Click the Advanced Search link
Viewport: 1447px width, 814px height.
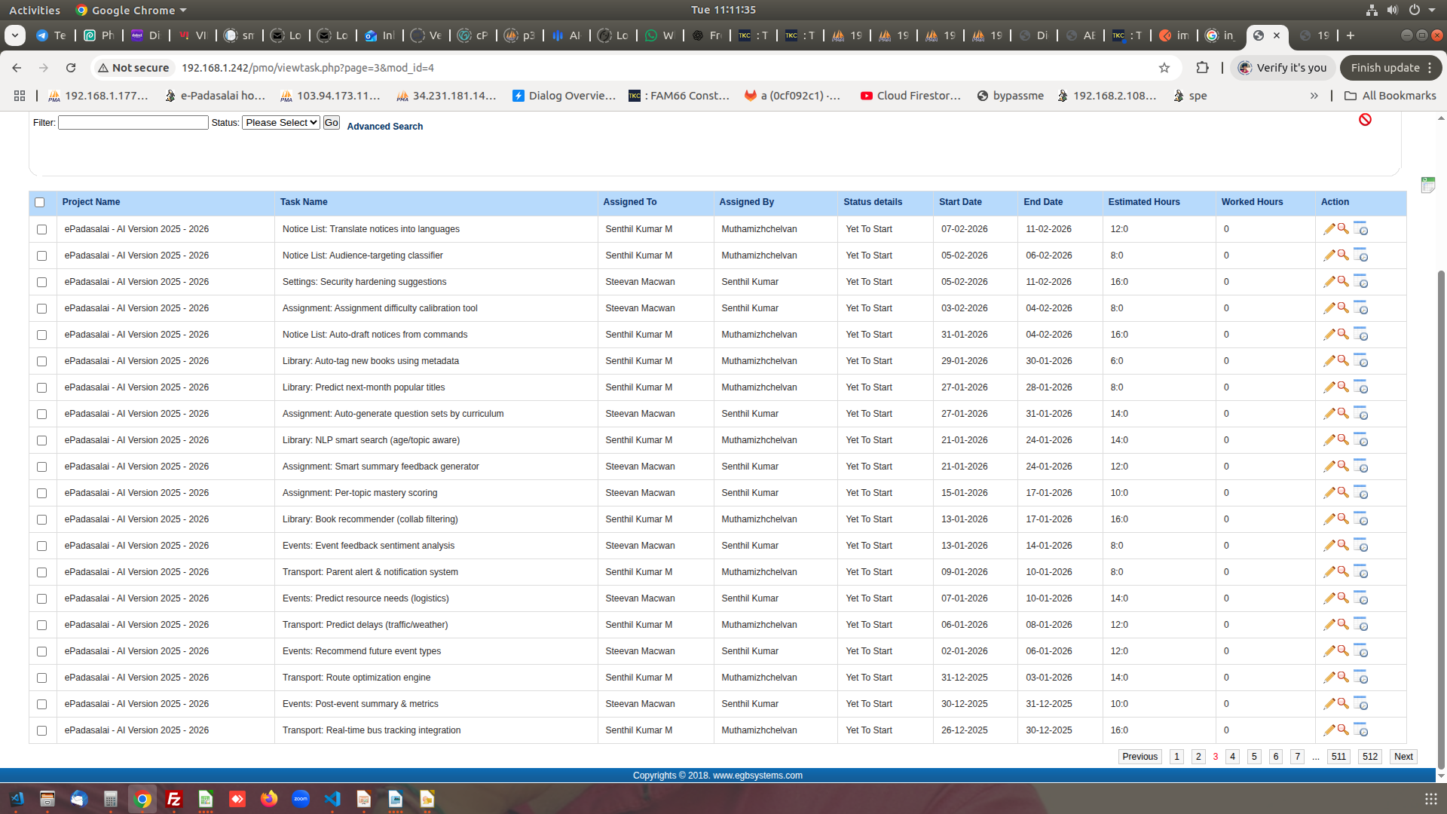(x=384, y=127)
